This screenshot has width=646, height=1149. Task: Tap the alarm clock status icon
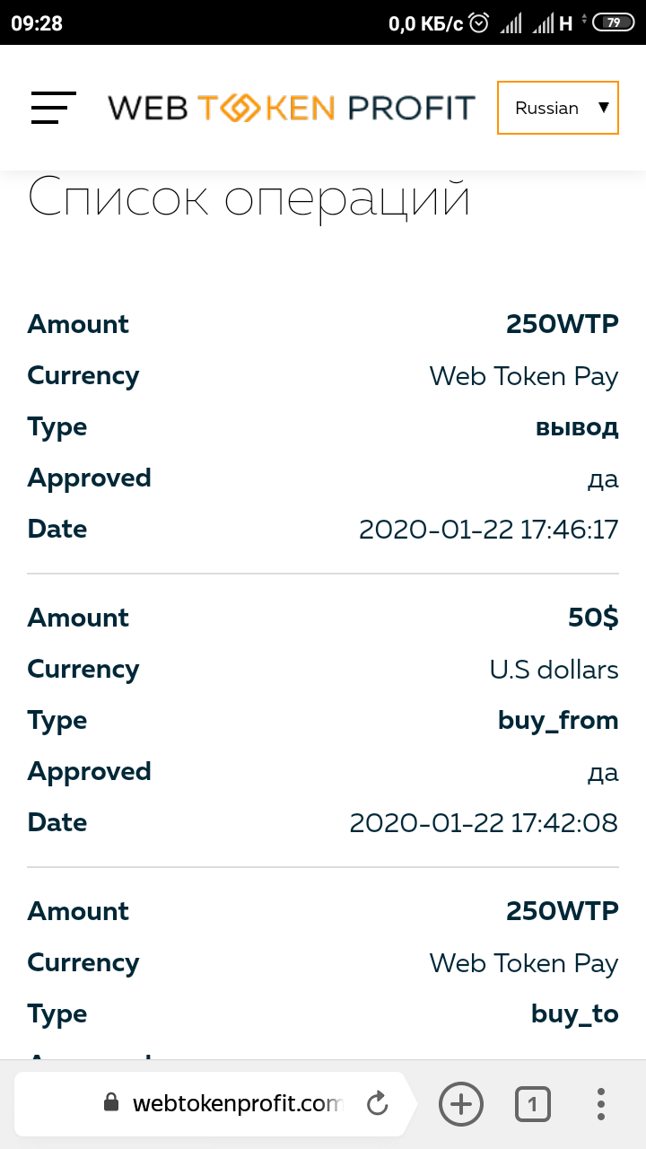[480, 22]
